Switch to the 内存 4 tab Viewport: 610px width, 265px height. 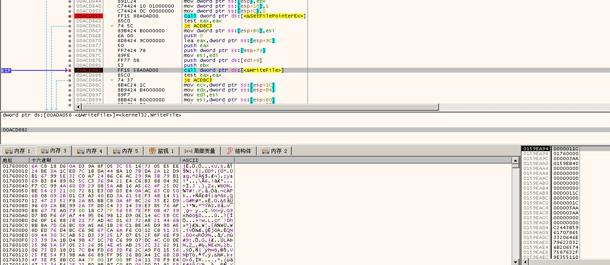click(x=90, y=151)
